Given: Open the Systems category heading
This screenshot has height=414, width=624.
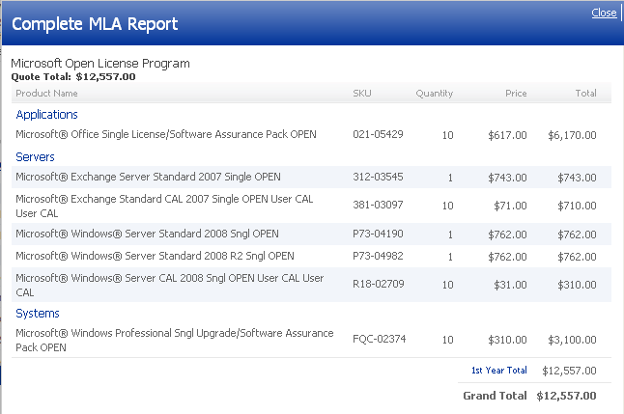Looking at the screenshot, I should click(38, 314).
